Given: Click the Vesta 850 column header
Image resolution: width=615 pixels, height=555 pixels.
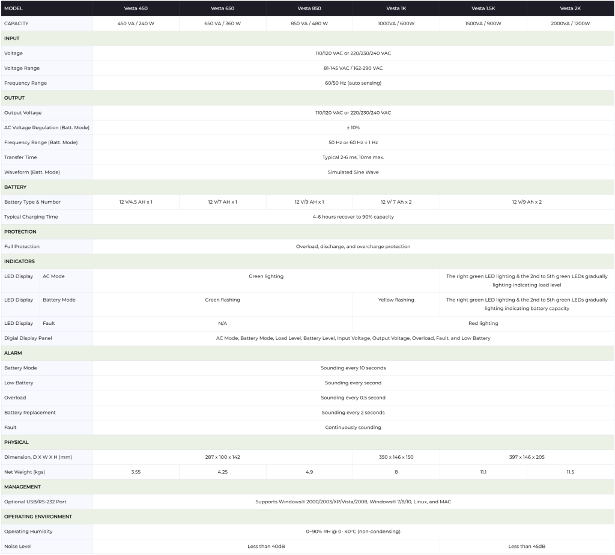Looking at the screenshot, I should (x=309, y=8).
